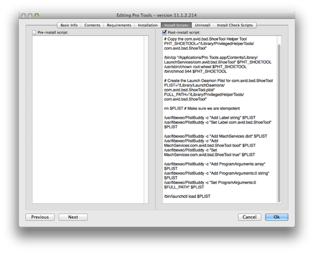
Task: Click the 'Add Label string' PlistBuddy line
Action: pyautogui.click(x=210, y=117)
